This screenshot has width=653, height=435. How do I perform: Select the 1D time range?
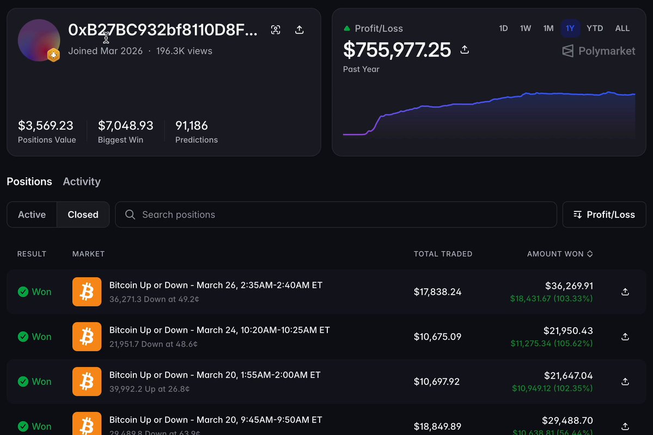click(503, 28)
